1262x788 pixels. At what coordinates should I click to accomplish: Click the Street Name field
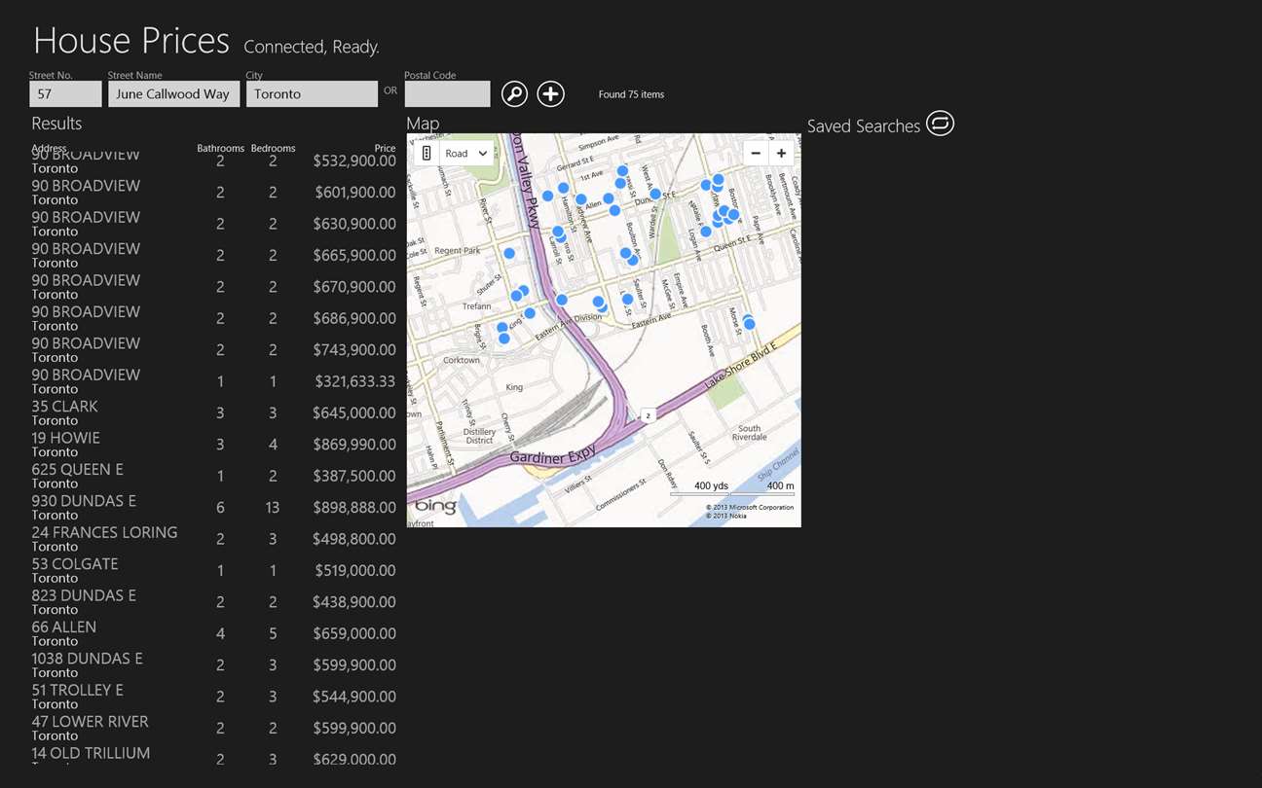point(173,93)
